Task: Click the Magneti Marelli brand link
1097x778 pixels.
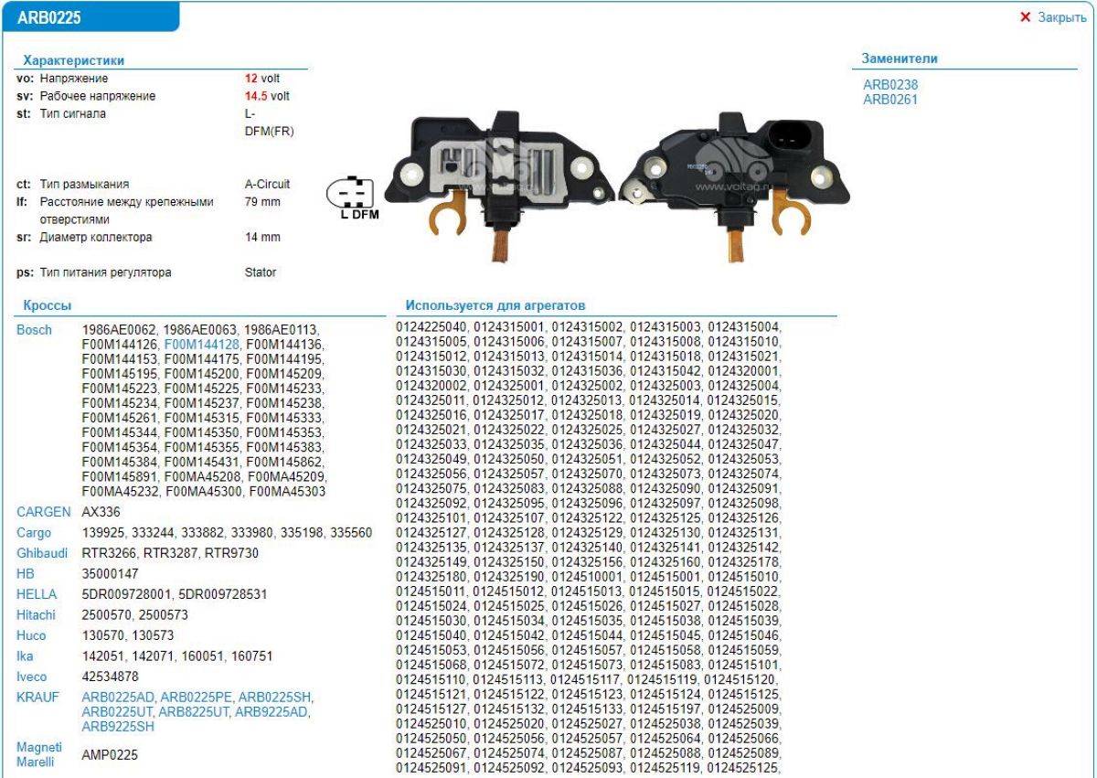Action: click(39, 755)
